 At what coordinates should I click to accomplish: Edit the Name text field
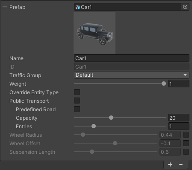132,58
